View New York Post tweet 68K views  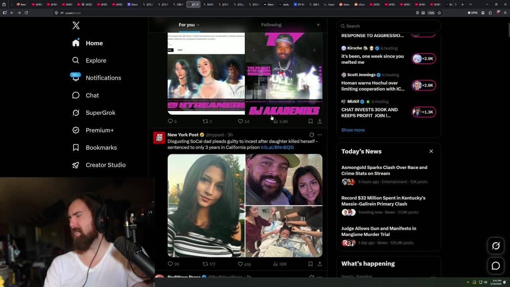(280, 264)
